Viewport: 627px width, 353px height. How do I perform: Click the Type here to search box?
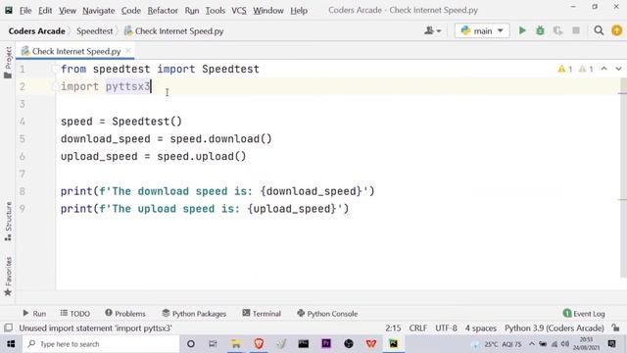tap(101, 344)
